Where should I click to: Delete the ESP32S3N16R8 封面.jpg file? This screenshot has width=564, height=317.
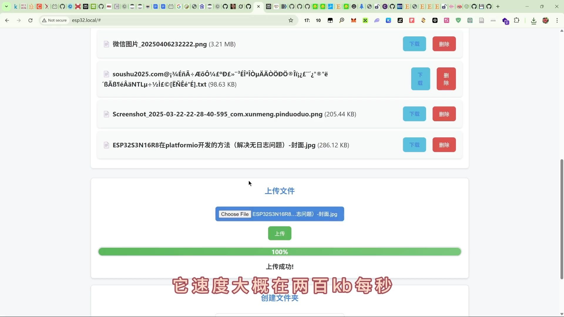tap(444, 145)
